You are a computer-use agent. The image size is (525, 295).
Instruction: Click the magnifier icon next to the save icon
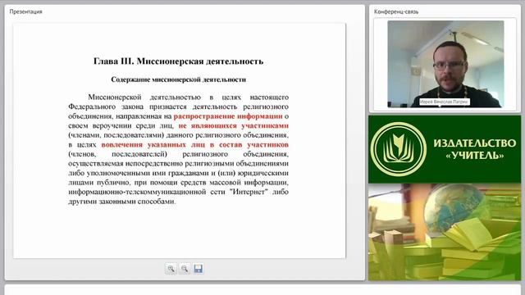(x=185, y=269)
